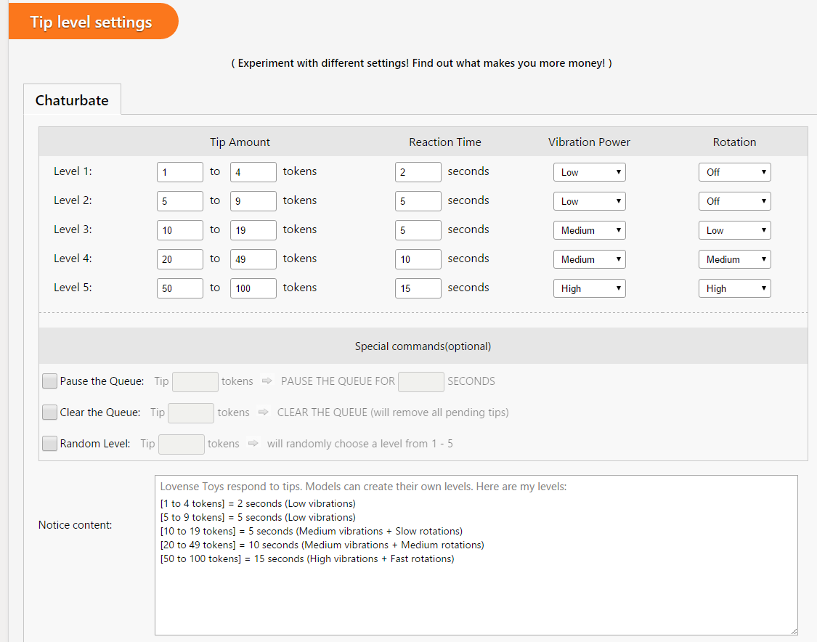The height and width of the screenshot is (642, 817).
Task: Open Level 1 Vibration Power dropdown
Action: coord(589,172)
